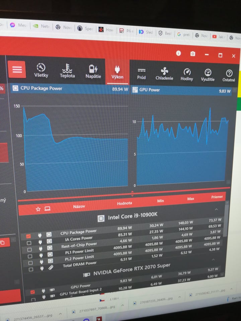Image resolution: width=241 pixels, height=321 pixels.
Task: Open chevron menu for 271374456_26537 download
Action: tap(61, 314)
